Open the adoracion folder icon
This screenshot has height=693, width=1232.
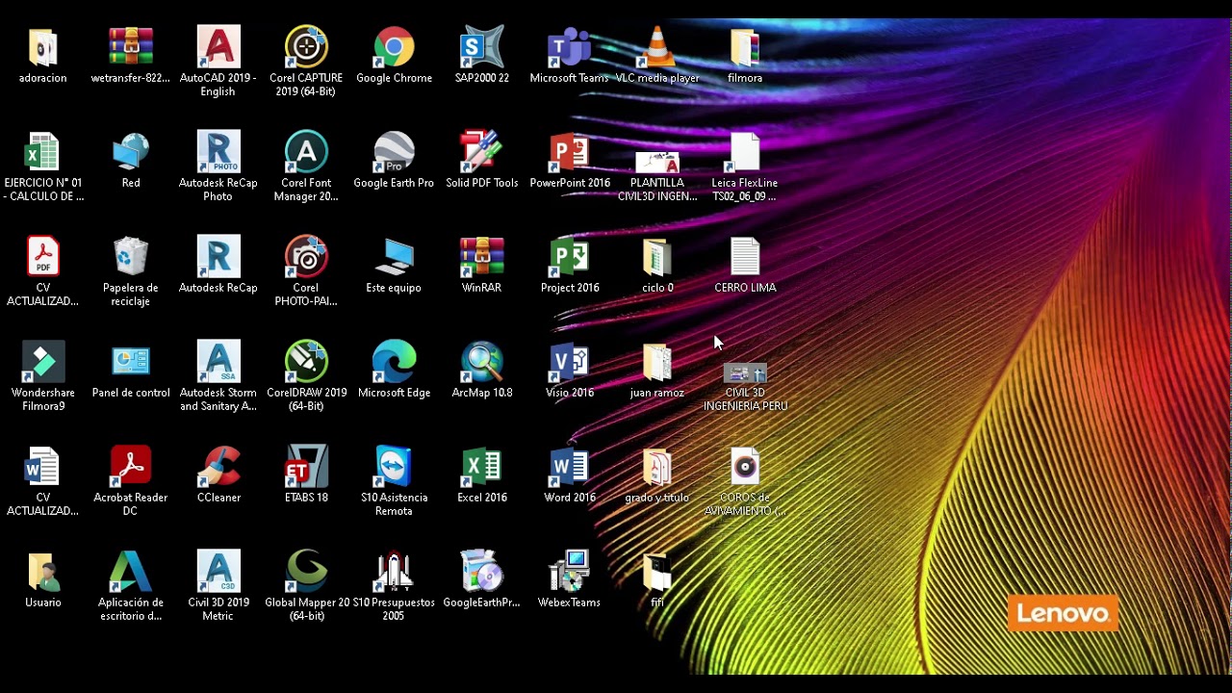[x=42, y=47]
